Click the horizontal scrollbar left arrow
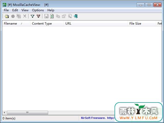The width and height of the screenshot is (164, 123). pos(4,113)
